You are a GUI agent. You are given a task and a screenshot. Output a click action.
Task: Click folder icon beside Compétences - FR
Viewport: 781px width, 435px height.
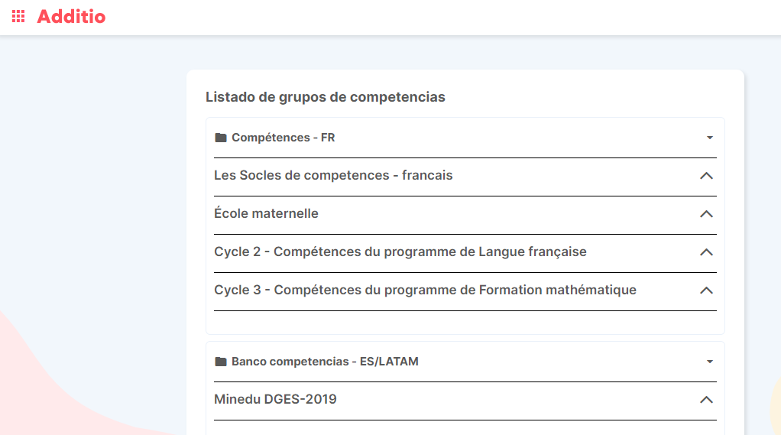tap(221, 138)
